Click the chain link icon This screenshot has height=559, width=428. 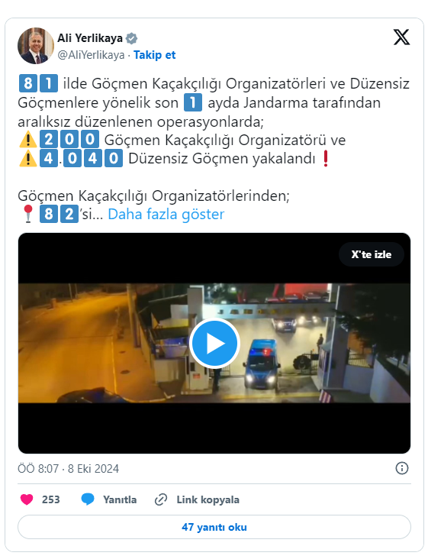(161, 500)
